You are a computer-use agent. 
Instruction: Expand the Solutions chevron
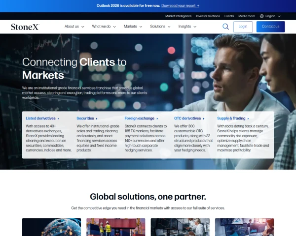[x=169, y=27]
